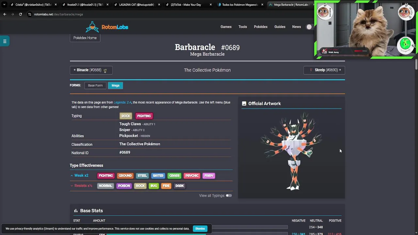Open the blue hamburger side menu

(x=5, y=41)
